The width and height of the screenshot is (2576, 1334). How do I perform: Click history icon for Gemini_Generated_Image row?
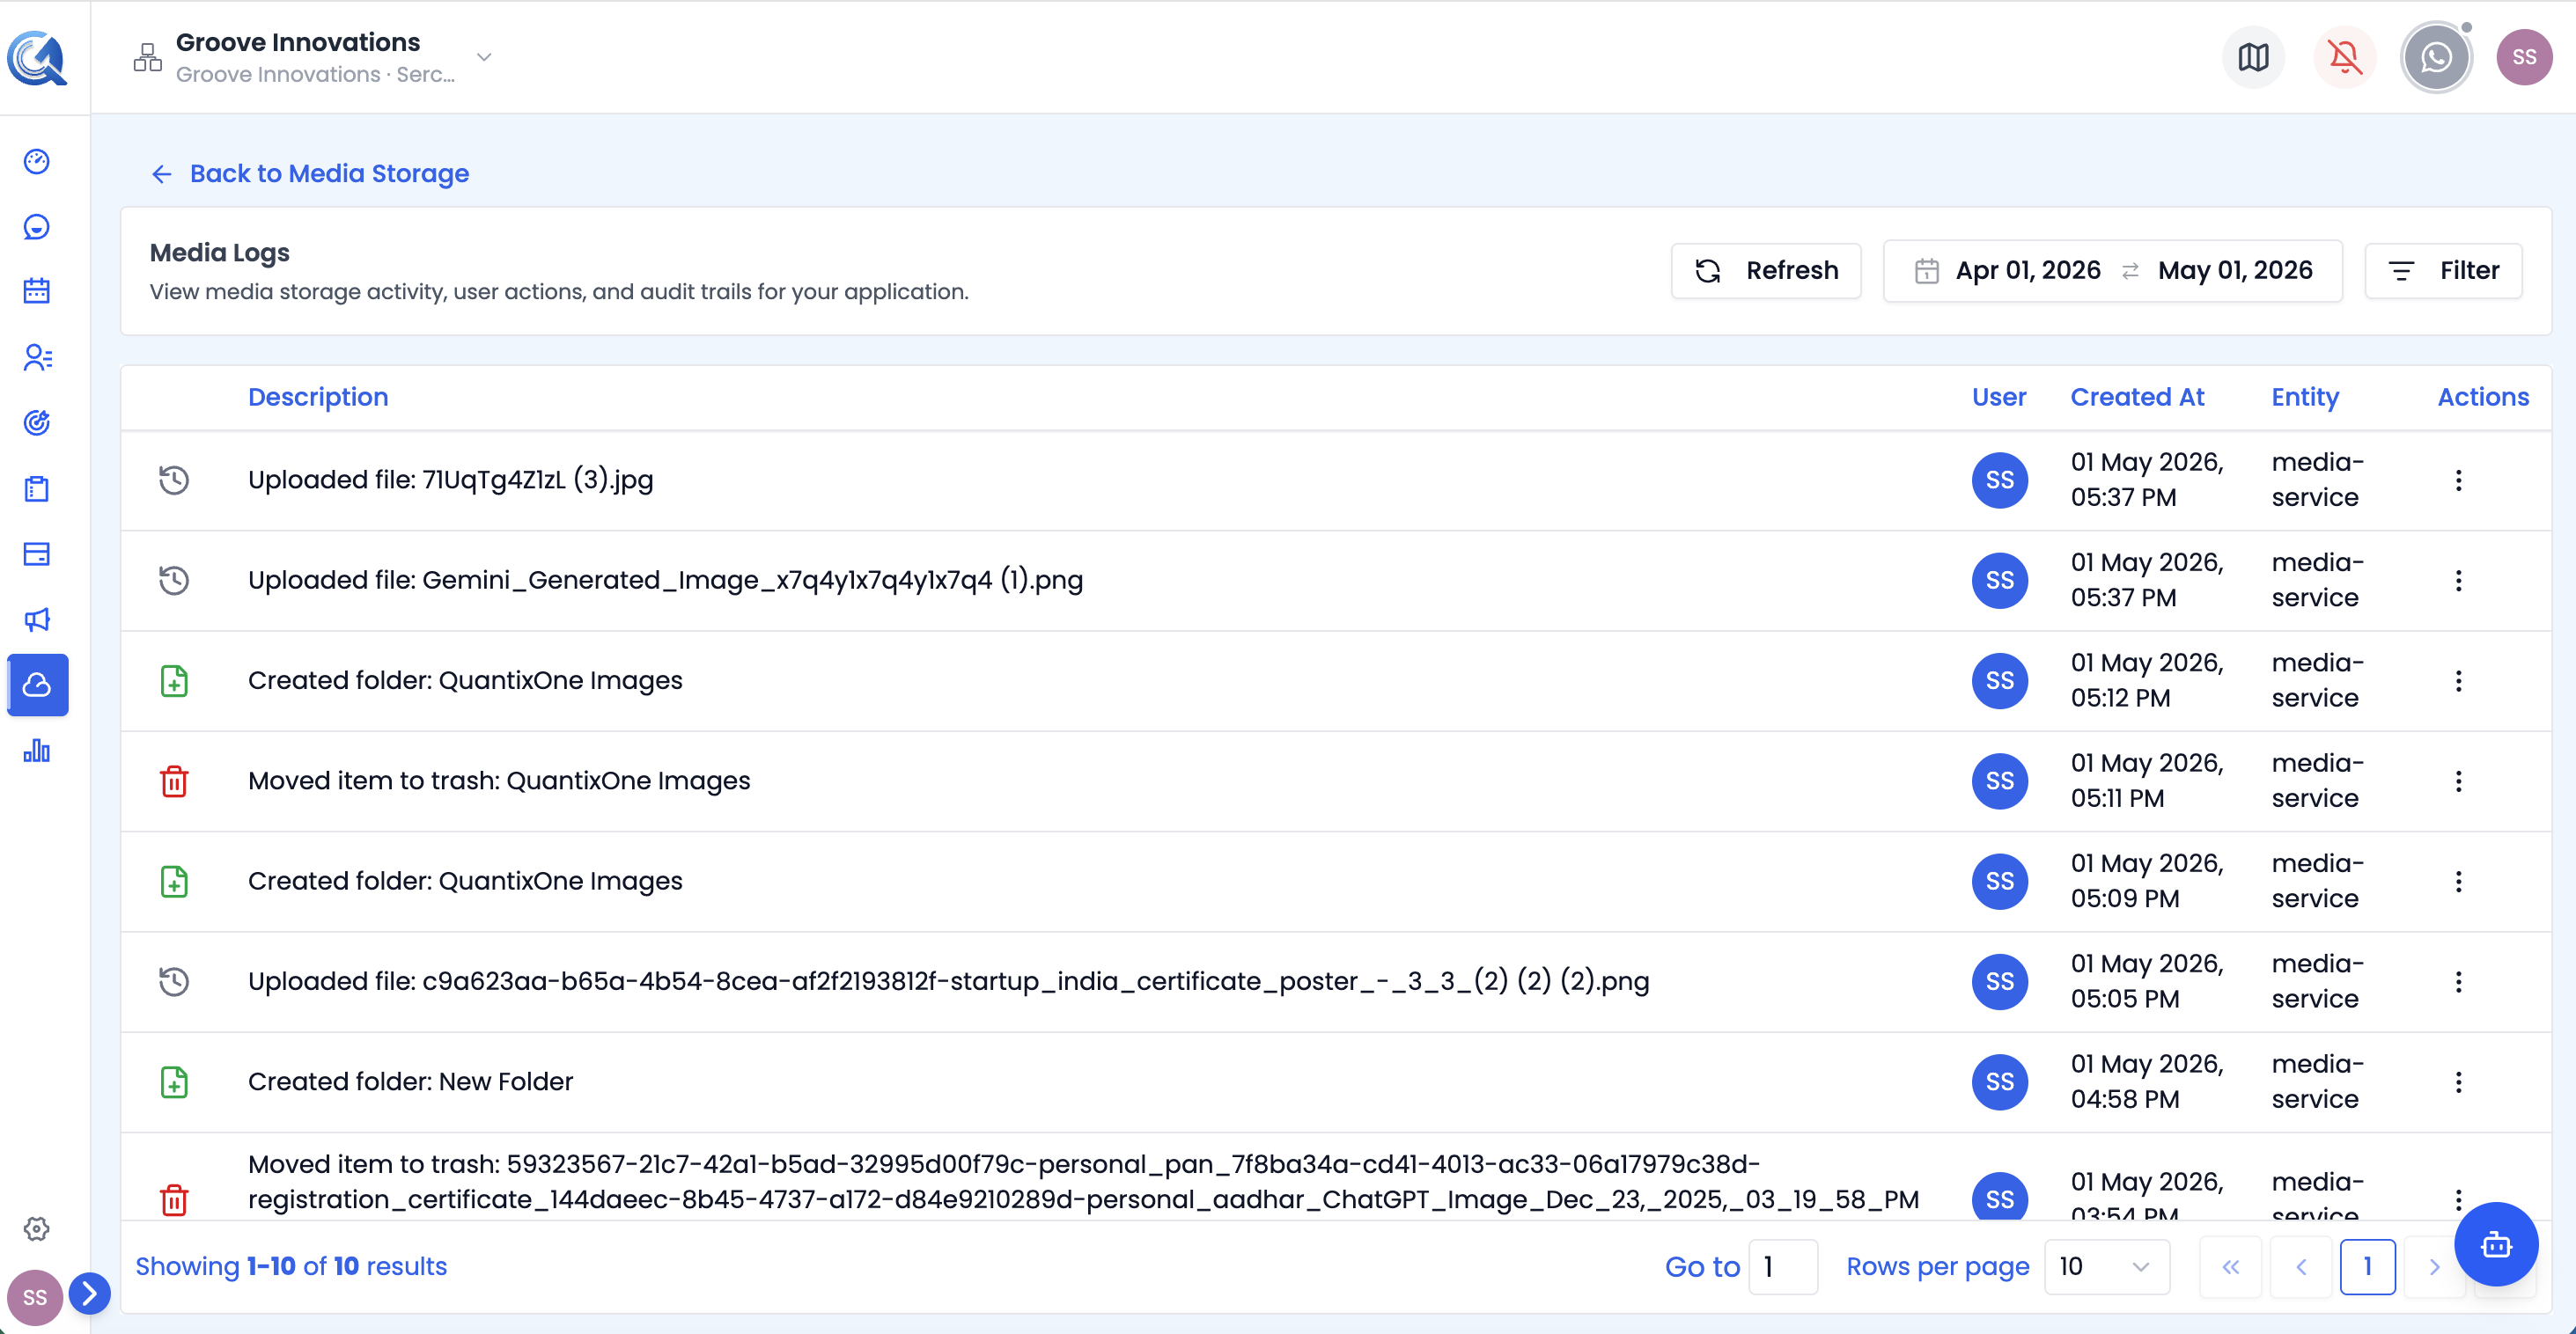(x=174, y=581)
